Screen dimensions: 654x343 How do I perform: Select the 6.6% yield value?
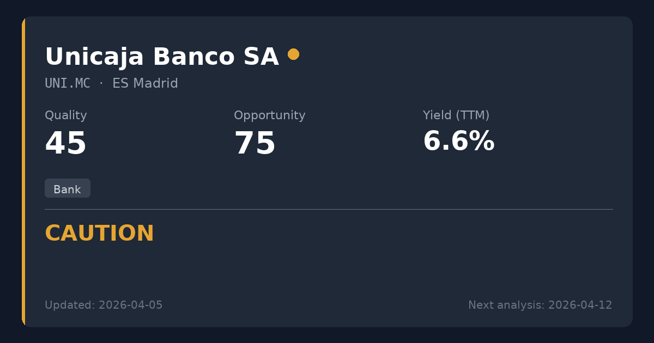458,142
